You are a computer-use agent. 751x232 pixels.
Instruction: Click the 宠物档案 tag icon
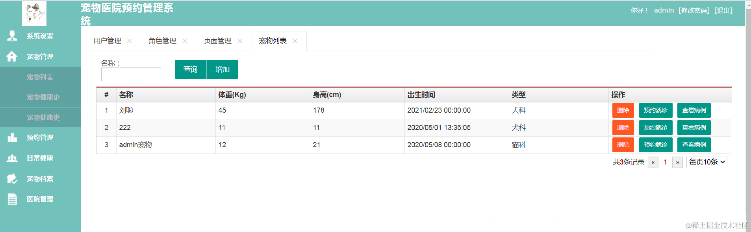[x=12, y=179]
